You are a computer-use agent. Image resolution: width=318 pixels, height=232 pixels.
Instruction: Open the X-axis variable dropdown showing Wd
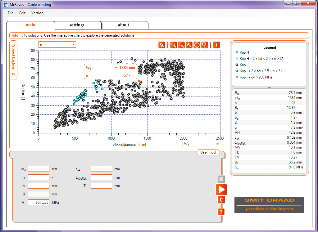click(201, 144)
